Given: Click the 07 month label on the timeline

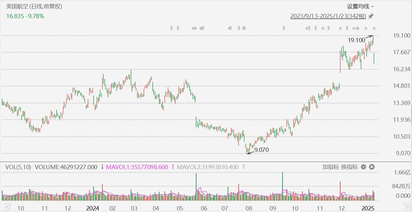Looking at the screenshot, I should (x=225, y=208).
